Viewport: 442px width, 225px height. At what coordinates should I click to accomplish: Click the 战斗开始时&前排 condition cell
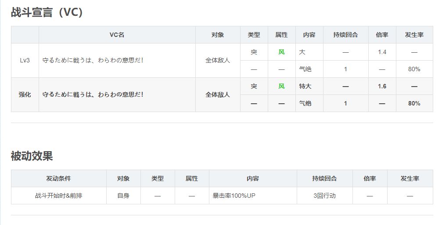pyautogui.click(x=58, y=196)
